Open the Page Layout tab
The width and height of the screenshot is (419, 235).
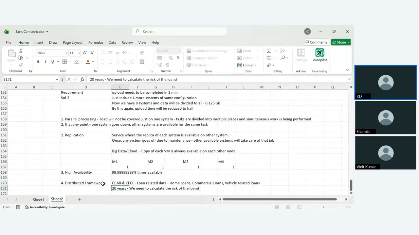point(73,42)
